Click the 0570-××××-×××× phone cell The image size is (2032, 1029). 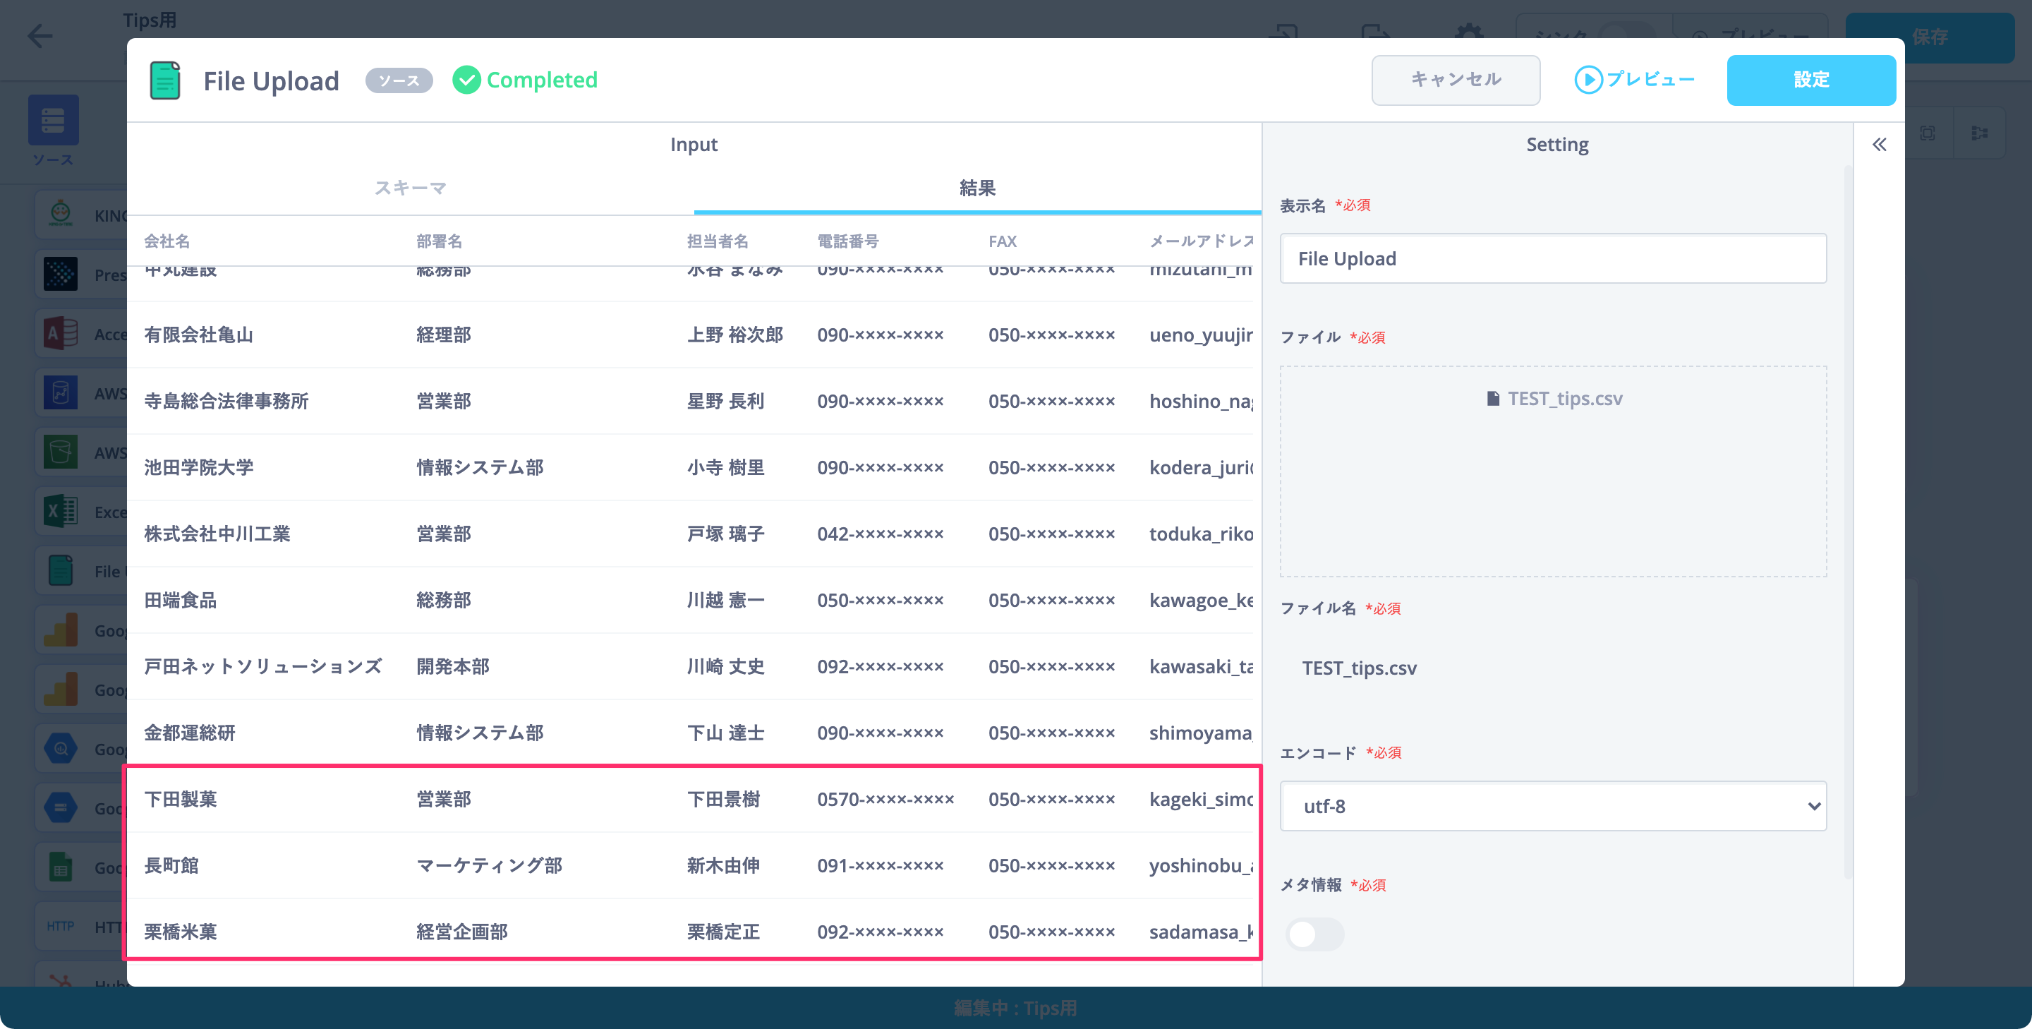pyautogui.click(x=885, y=800)
